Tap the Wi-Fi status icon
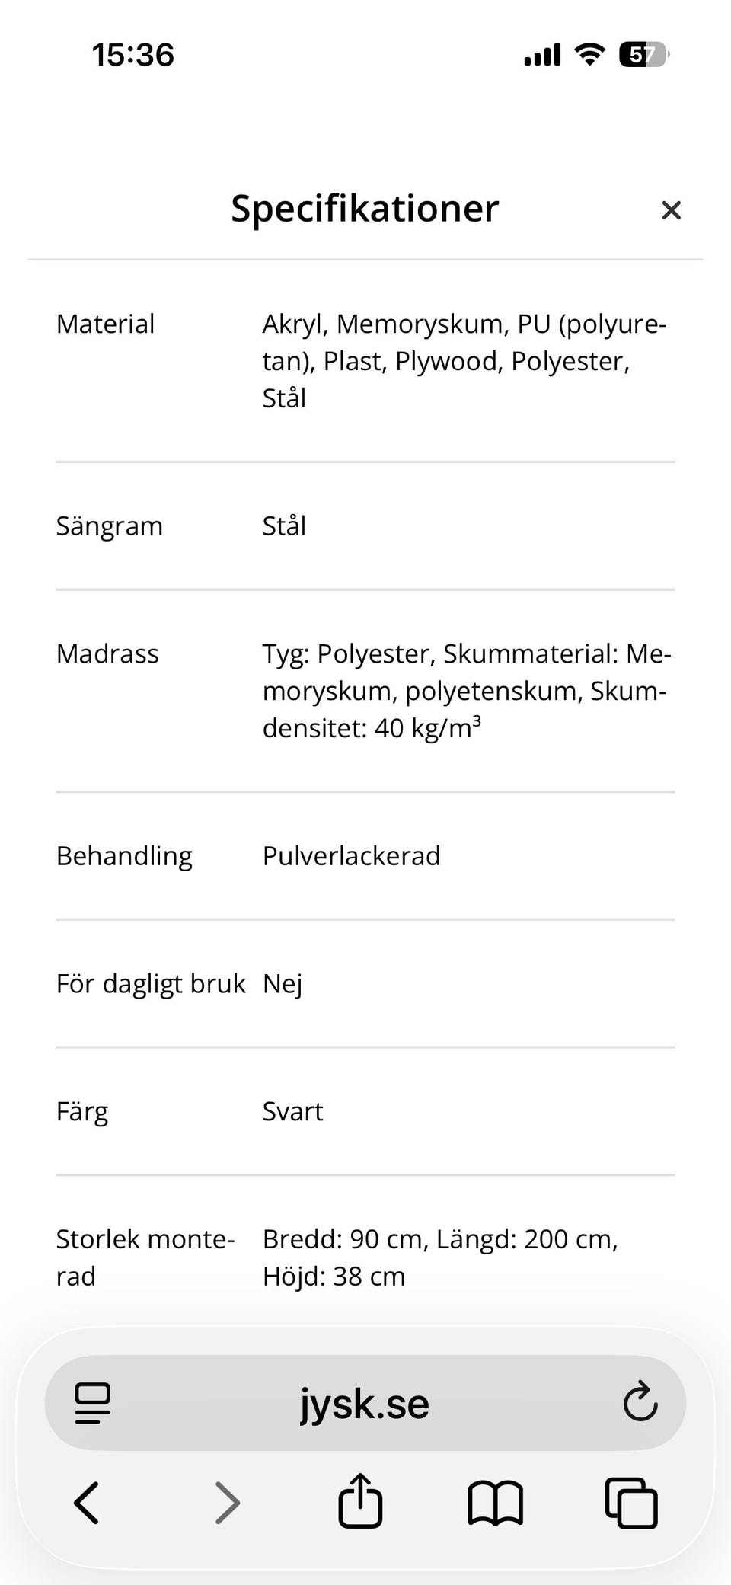The width and height of the screenshot is (731, 1585). coord(589,55)
